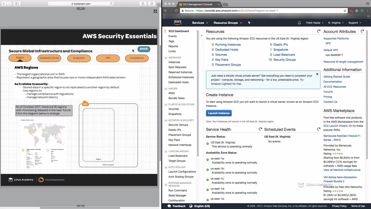Click the pin shortcuts icon in AWS navbar
Viewport: 371px width, 209px height.
point(249,23)
